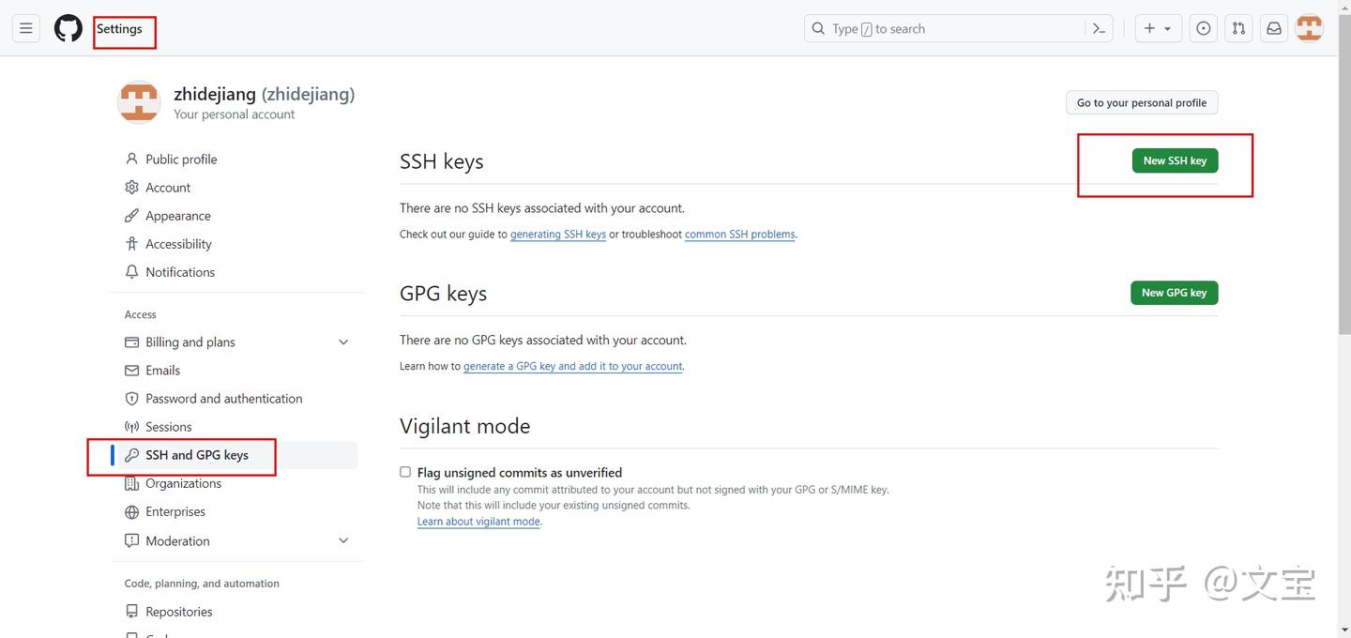Expand the Moderation section
Screen dimensions: 1351x638
point(343,541)
